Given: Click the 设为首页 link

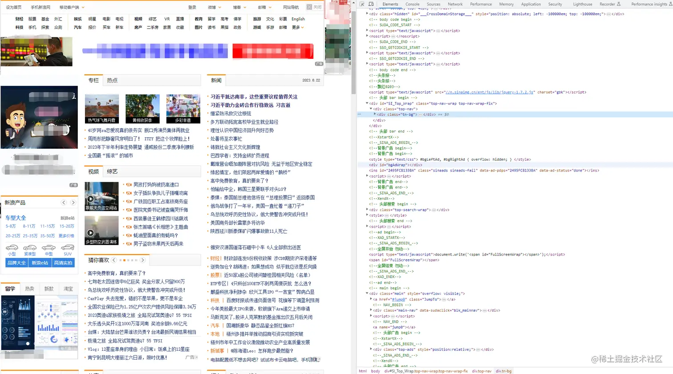Looking at the screenshot, I should pos(13,7).
